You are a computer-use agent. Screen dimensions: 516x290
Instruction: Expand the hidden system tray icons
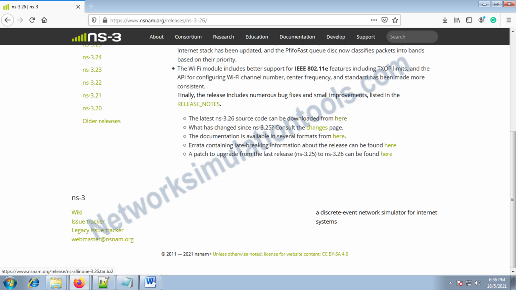coord(450,282)
